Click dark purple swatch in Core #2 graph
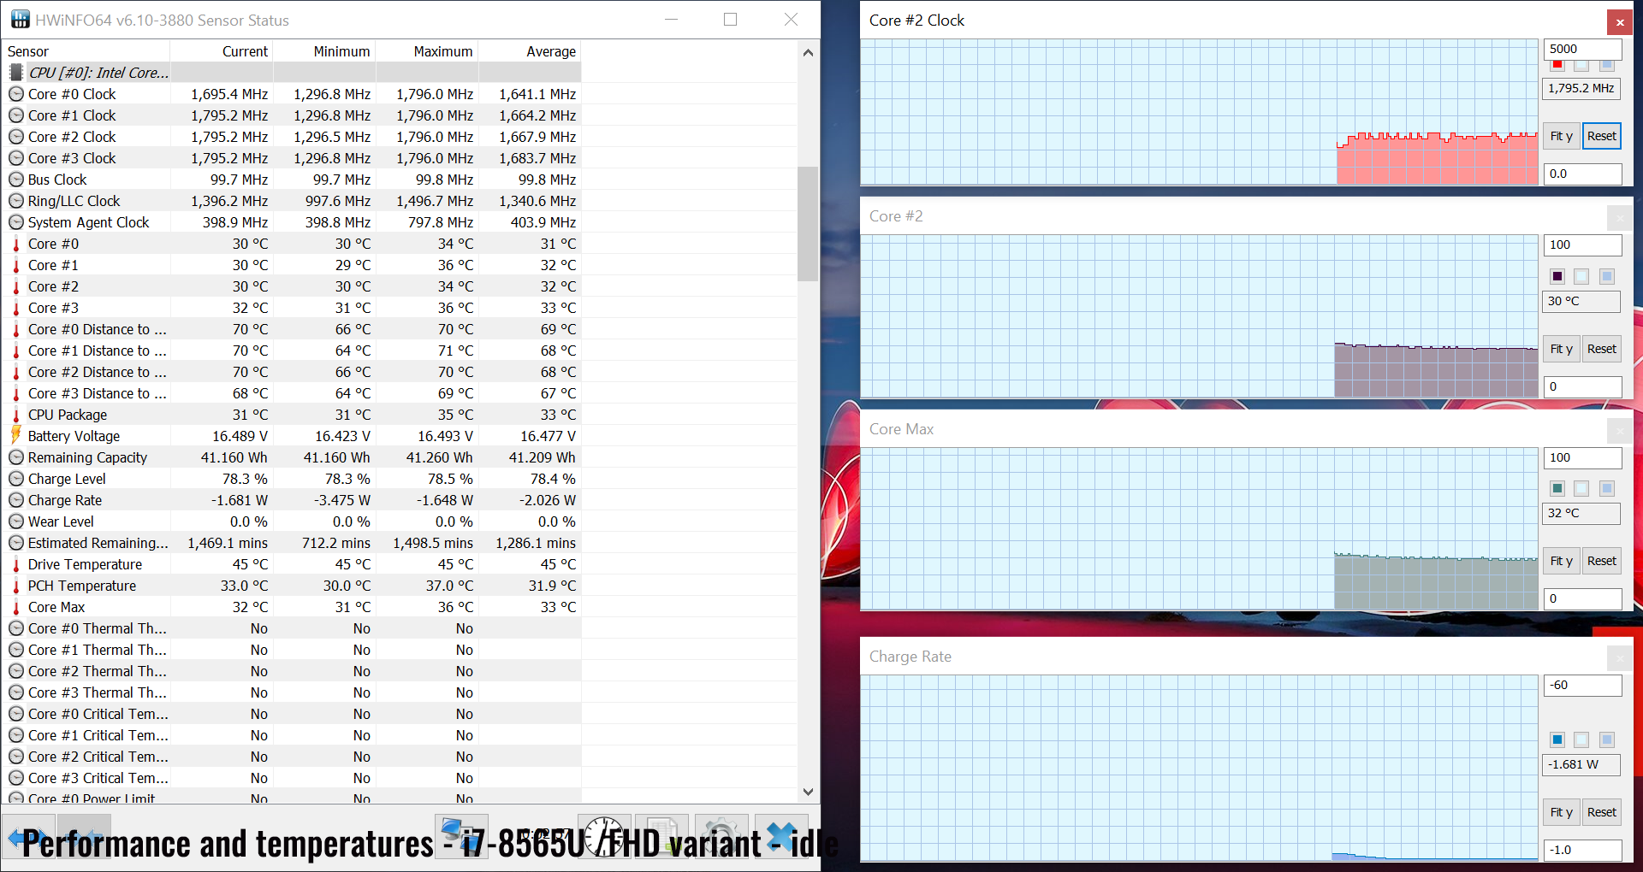The width and height of the screenshot is (1643, 872). click(1557, 276)
